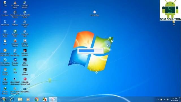Open the taskbar clock and date
Screen dimensions: 181x102
pyautogui.click(x=174, y=99)
